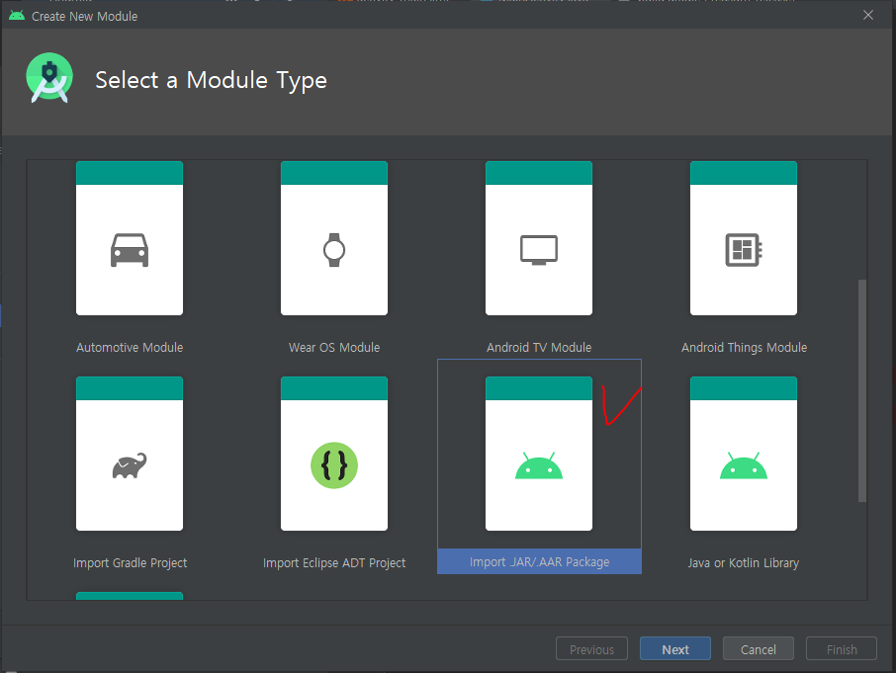Select Import Eclipse ADT Project braces card

click(334, 454)
